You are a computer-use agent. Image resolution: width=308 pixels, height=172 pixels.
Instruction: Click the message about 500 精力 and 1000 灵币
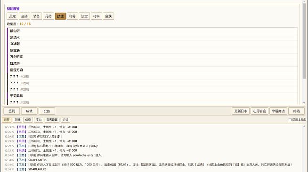[x=148, y=164]
